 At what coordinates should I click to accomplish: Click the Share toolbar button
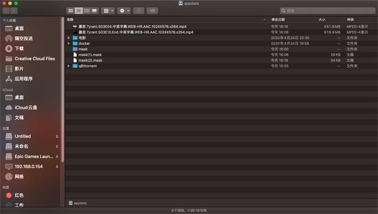(x=139, y=11)
